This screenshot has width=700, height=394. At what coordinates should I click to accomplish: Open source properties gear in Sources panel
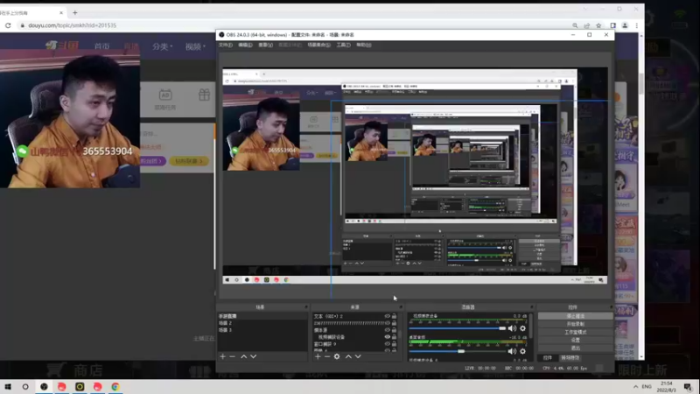(337, 356)
